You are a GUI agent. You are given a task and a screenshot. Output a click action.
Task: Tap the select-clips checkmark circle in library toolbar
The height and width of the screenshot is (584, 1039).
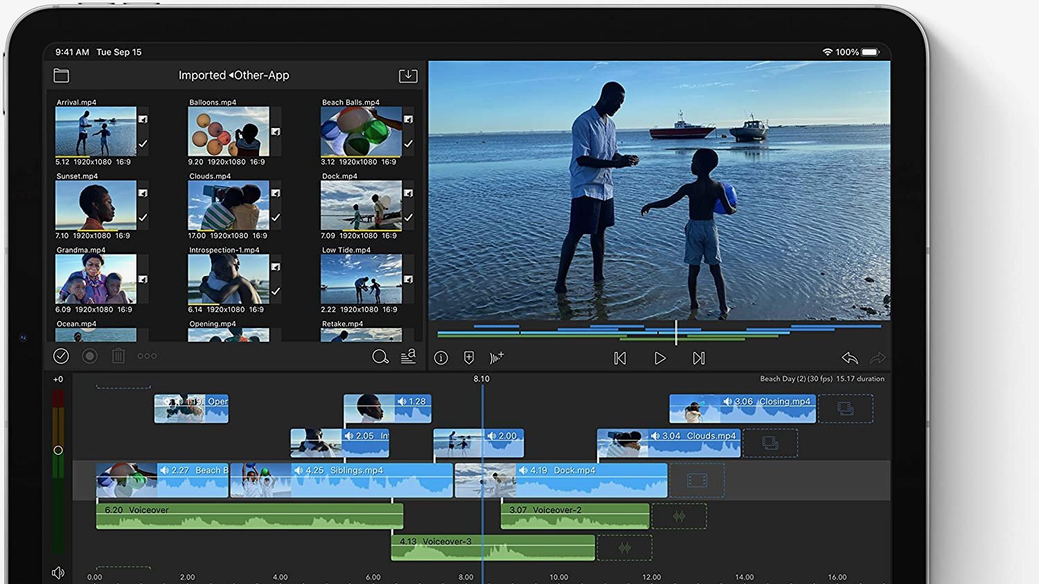point(61,356)
